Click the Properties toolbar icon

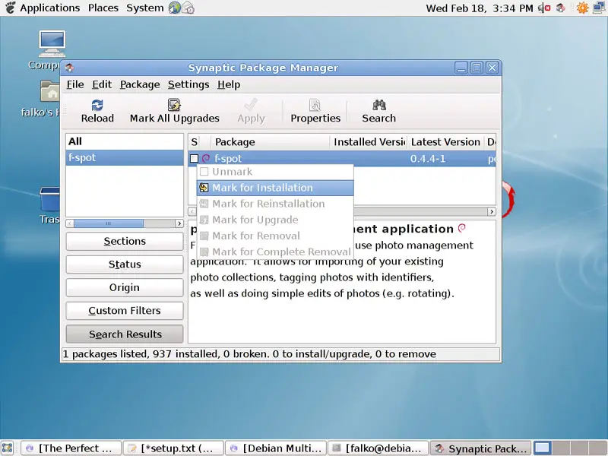point(315,105)
